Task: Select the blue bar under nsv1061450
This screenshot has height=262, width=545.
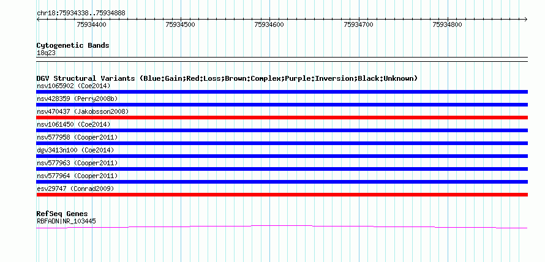Action: 282,130
